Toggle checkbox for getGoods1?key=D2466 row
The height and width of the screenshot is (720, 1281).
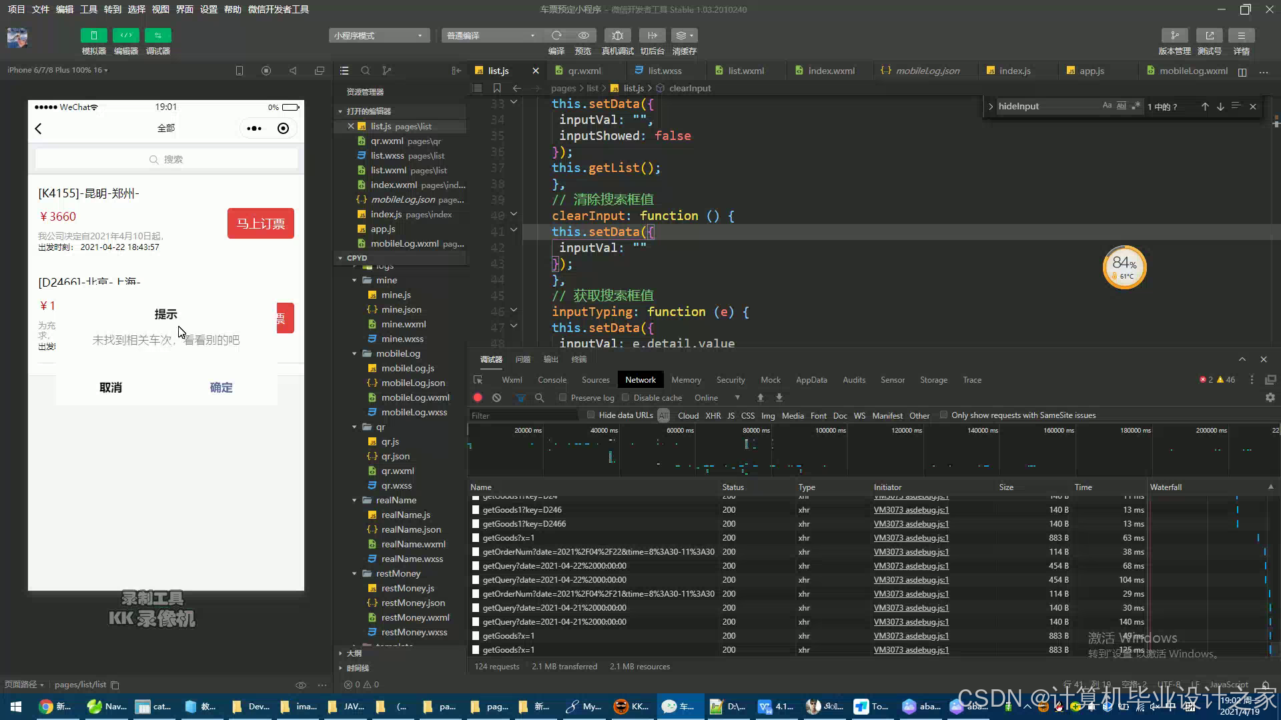pyautogui.click(x=476, y=524)
